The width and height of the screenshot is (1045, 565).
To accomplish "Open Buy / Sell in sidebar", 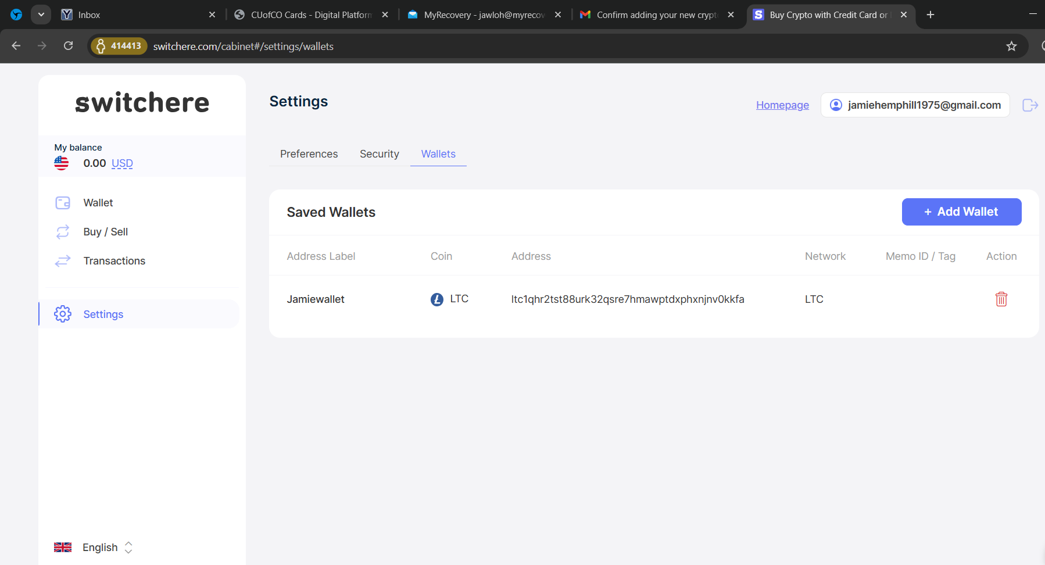I will pos(105,232).
